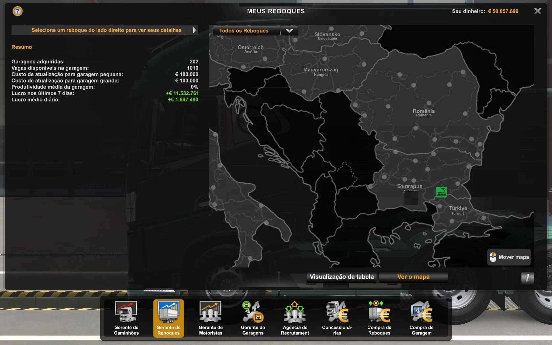Close the Meus Reboques window

click(x=538, y=11)
